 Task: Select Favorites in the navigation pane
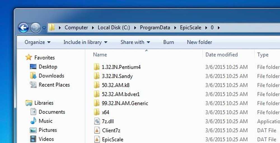[45, 57]
